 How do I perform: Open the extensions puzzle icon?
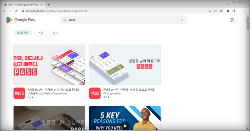pyautogui.click(x=228, y=11)
